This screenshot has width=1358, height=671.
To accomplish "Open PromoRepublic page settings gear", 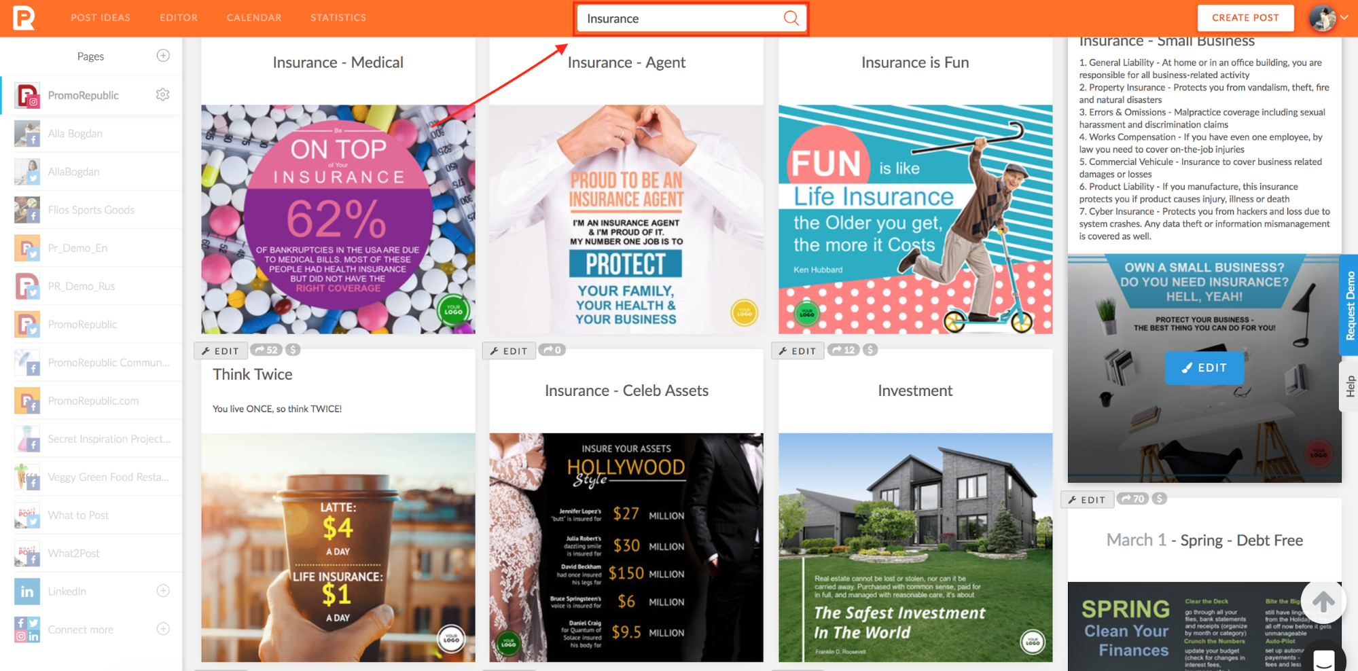I will tap(162, 95).
